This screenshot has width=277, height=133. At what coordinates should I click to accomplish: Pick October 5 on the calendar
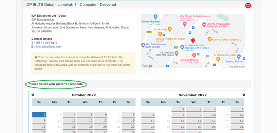(x=85, y=115)
